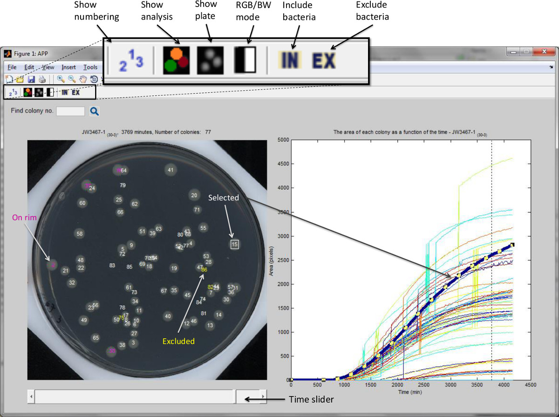
Task: Click the Save figure icon
Action: pos(31,79)
